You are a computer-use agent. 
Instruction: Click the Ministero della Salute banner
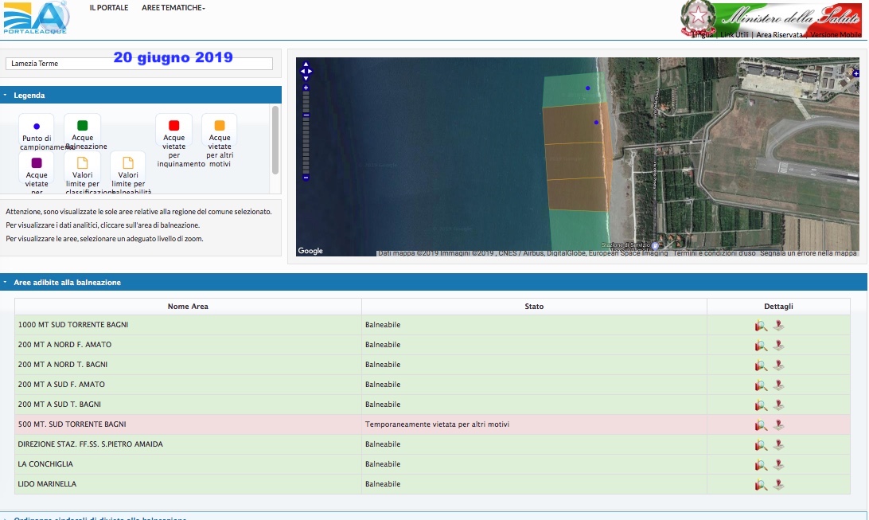[771, 19]
